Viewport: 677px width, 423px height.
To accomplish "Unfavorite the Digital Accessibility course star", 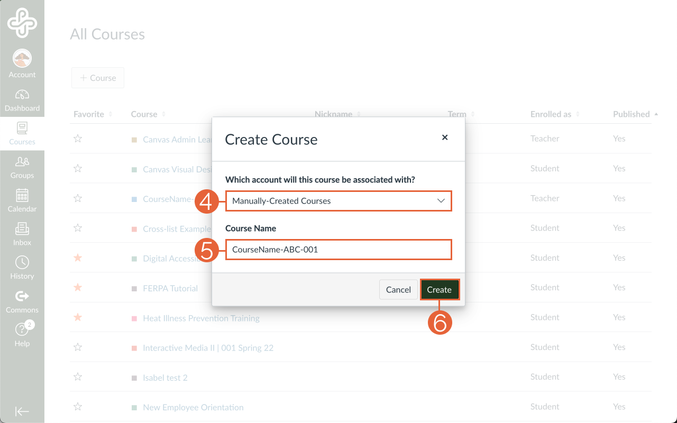I will [x=78, y=258].
